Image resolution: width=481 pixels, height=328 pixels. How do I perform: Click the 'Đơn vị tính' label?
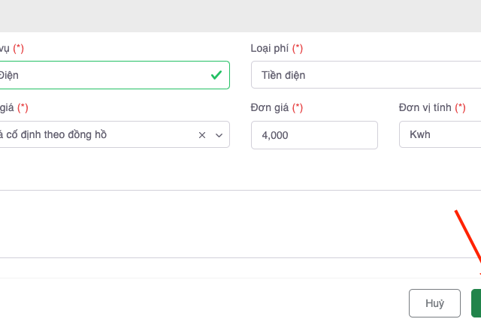pos(425,108)
